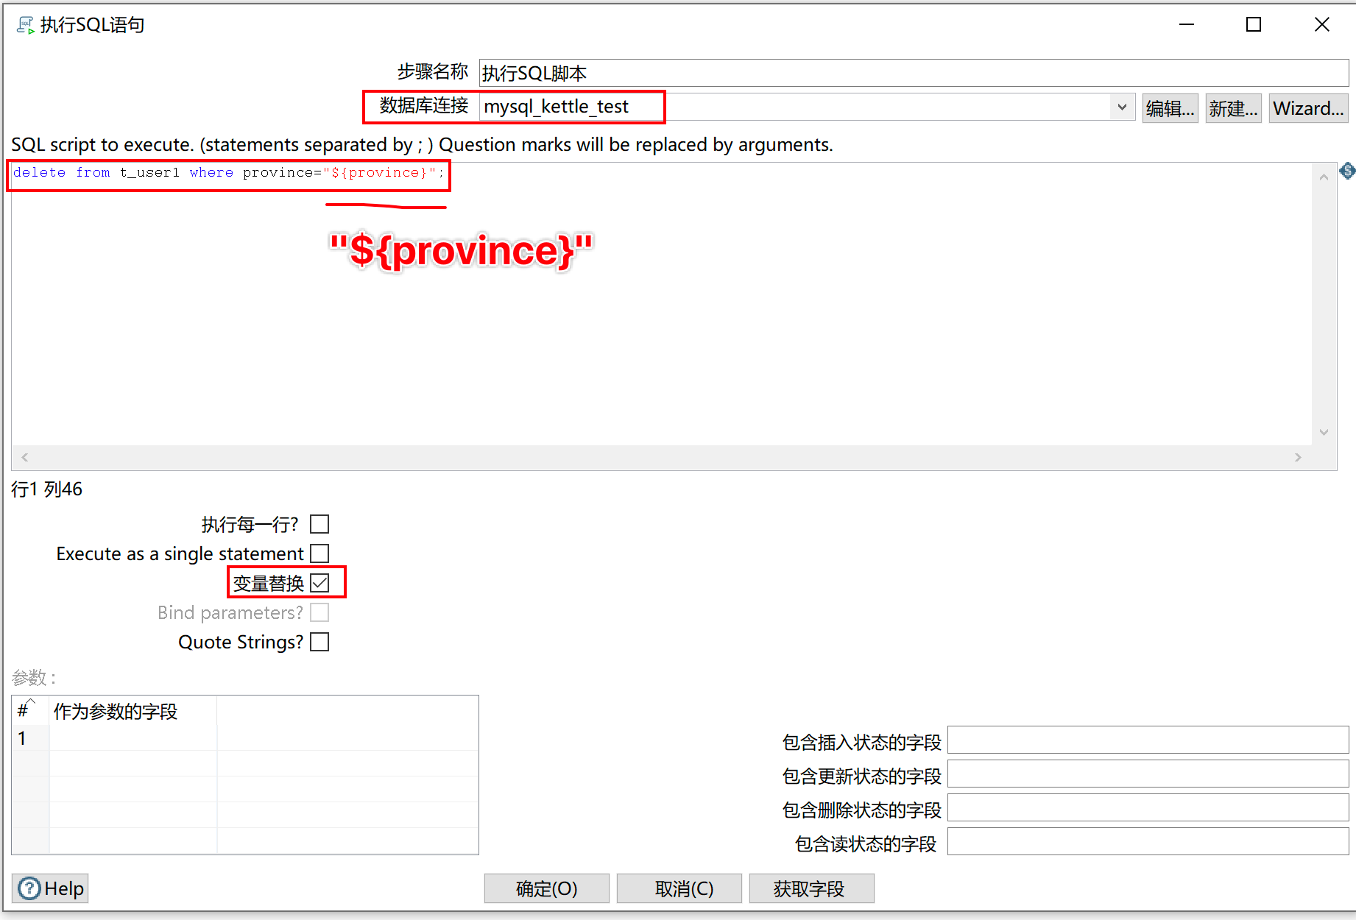Sort by the # column header

[x=31, y=711]
